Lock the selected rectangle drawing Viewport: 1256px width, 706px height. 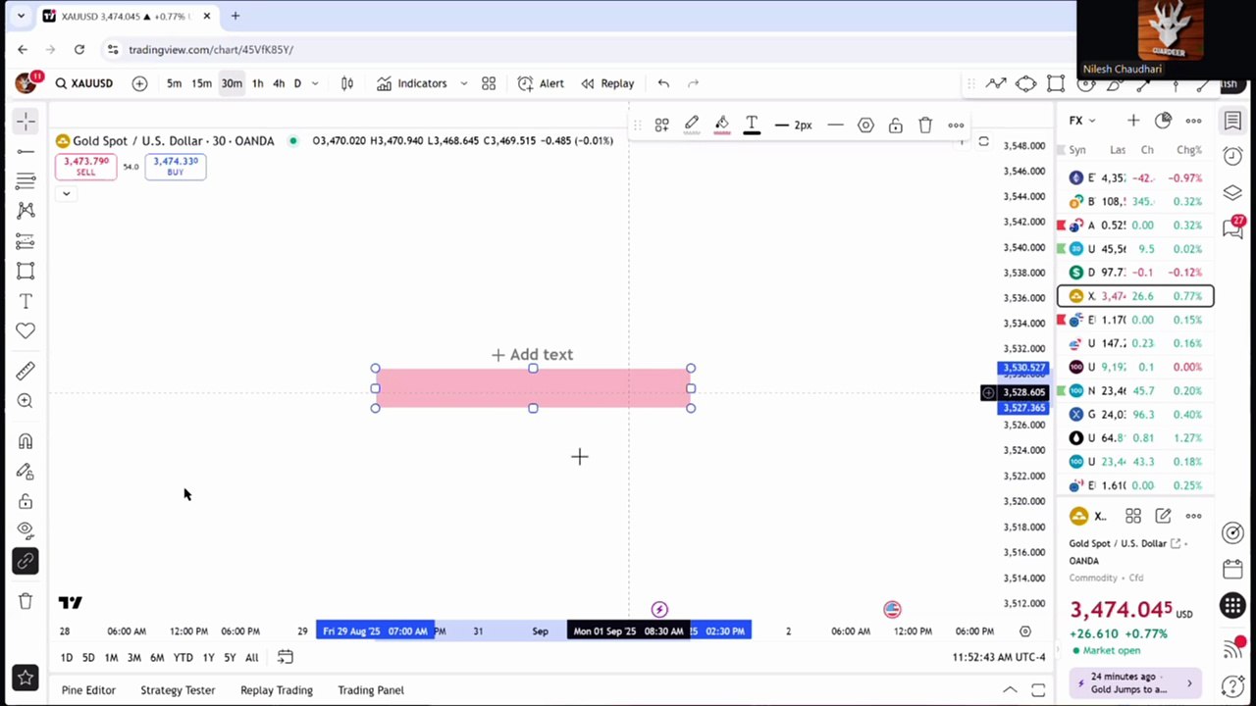(x=895, y=125)
